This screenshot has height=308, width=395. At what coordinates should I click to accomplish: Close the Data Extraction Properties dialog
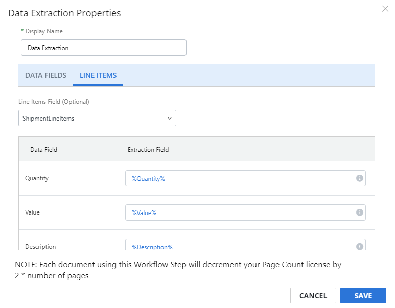[385, 9]
